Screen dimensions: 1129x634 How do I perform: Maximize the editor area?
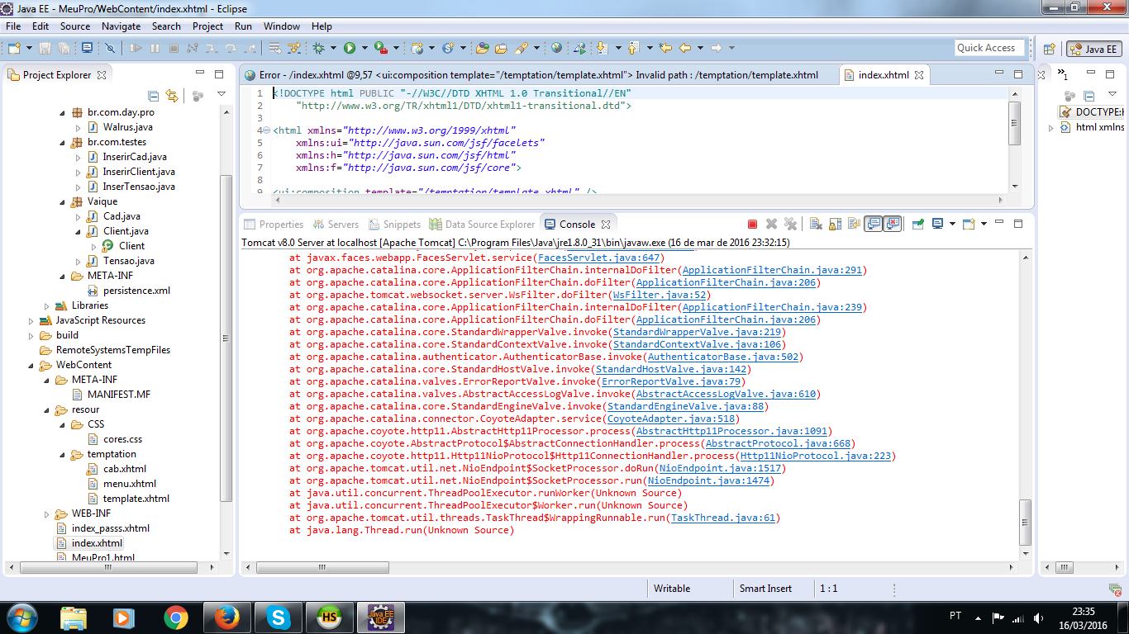point(1018,74)
